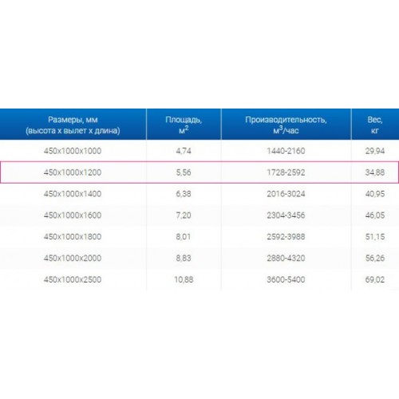
Task: Click the Вес, кг column header
Action: [375, 124]
